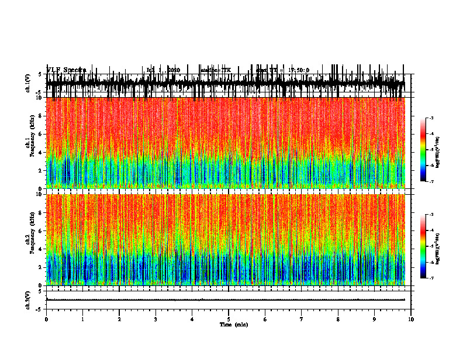Click the "Jul. 1, 2020" date text
The height and width of the screenshot is (358, 463).
(163, 70)
